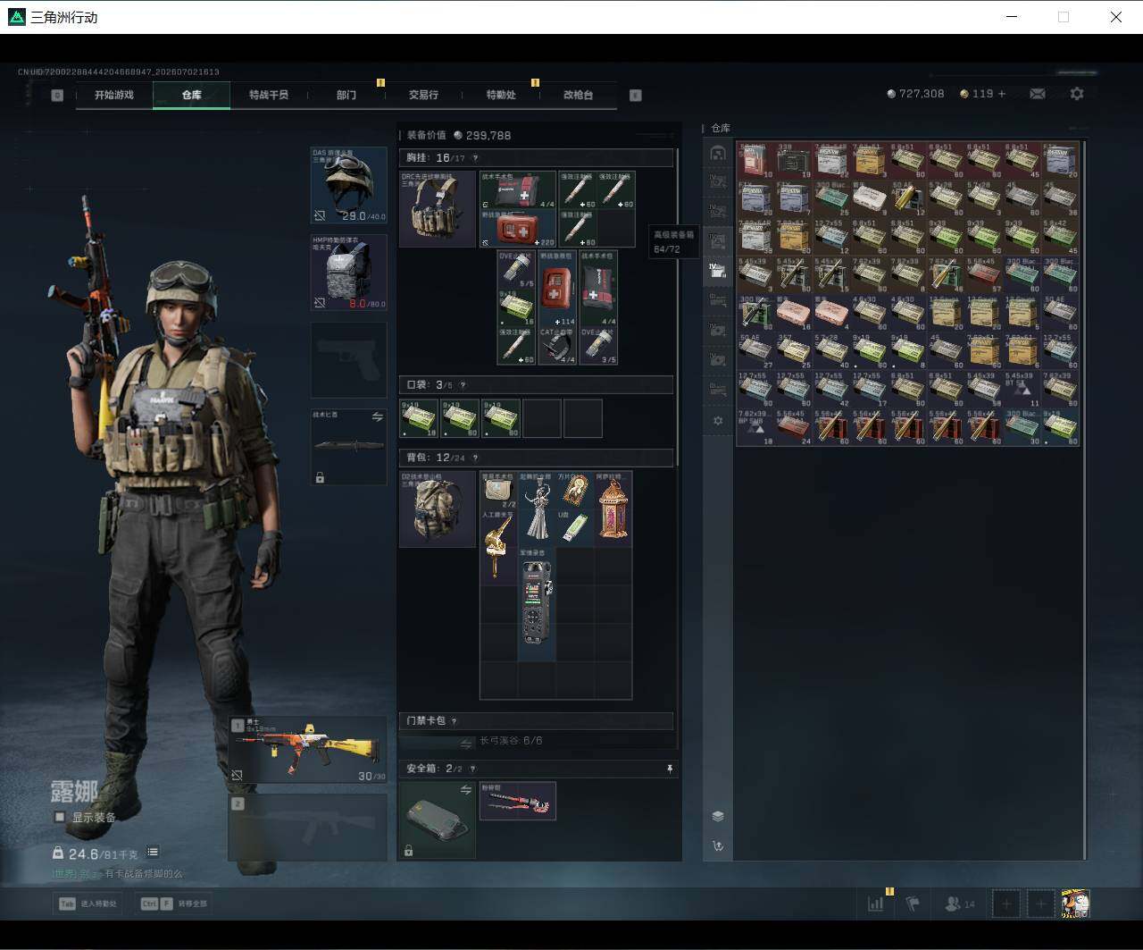Click help icon next to 门禁卡包
This screenshot has height=950, width=1143.
click(x=454, y=721)
